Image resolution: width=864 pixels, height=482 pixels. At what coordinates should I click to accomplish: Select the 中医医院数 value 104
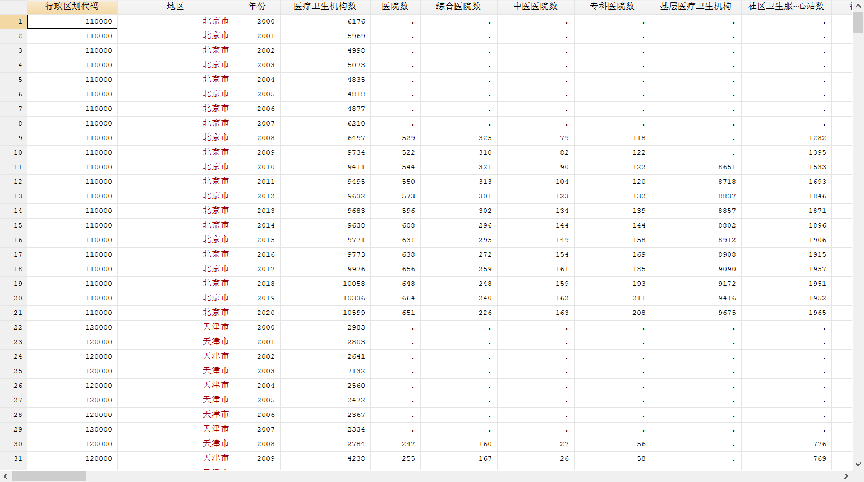coord(536,182)
